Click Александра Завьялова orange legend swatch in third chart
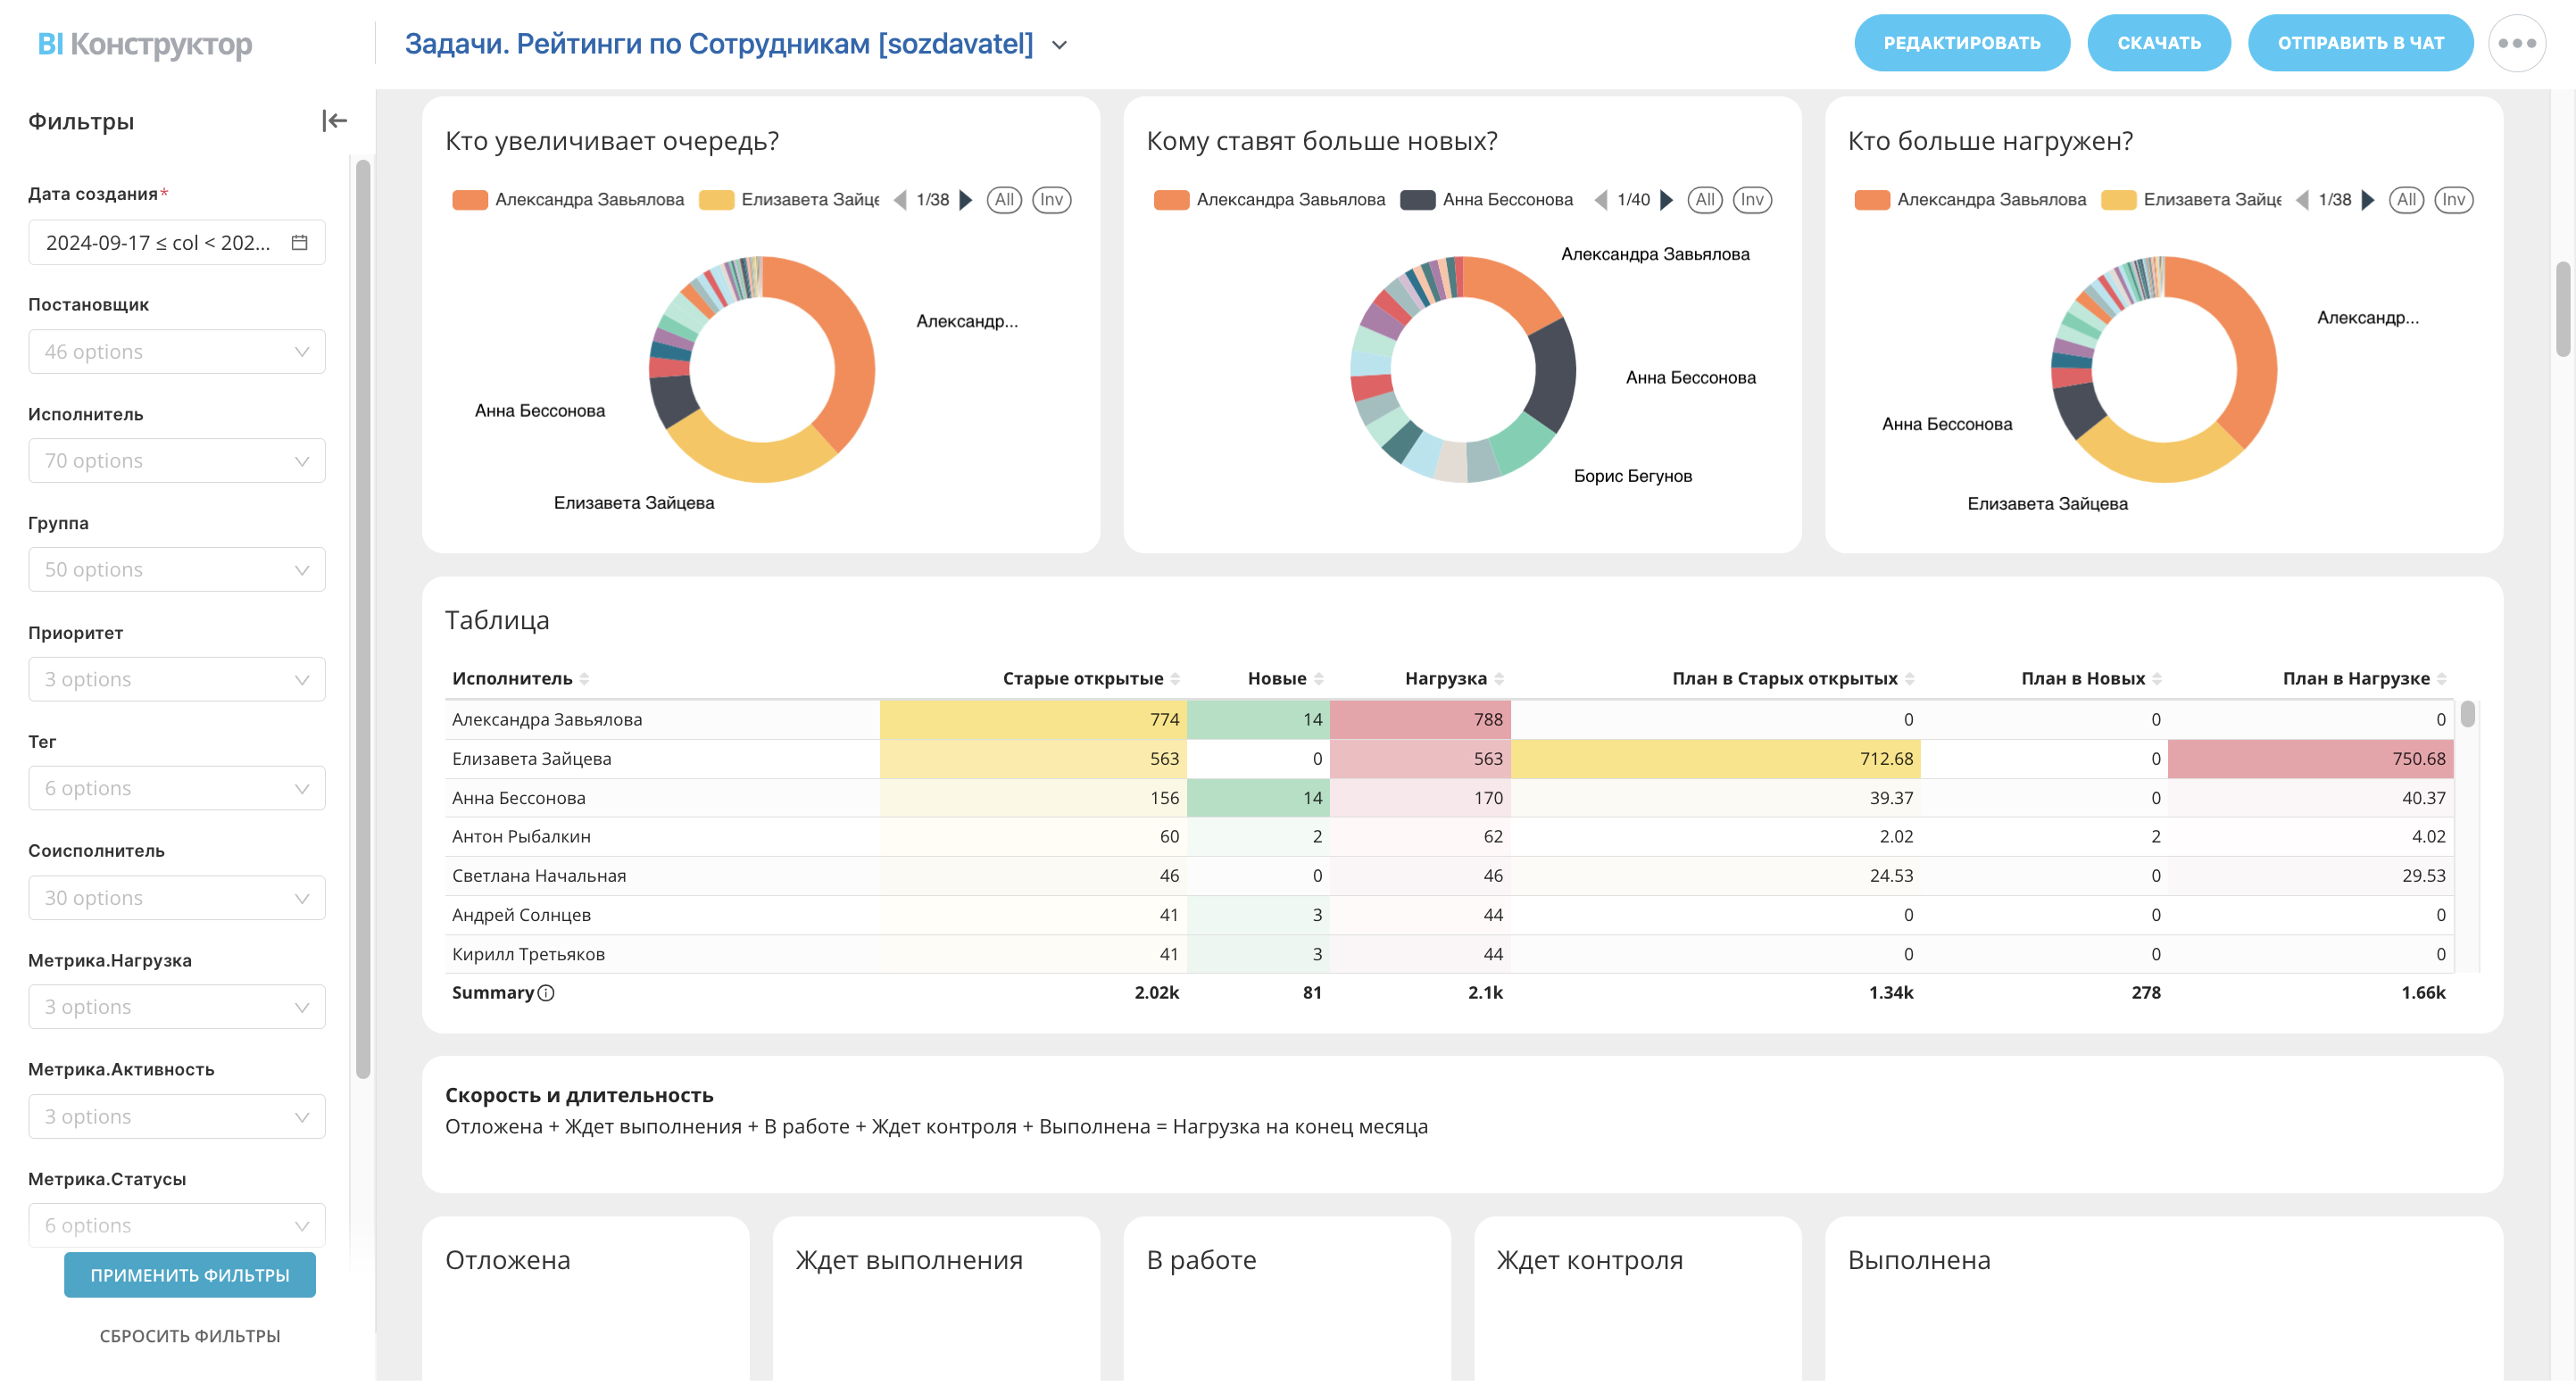Viewport: 2576px width, 1386px height. point(1871,200)
